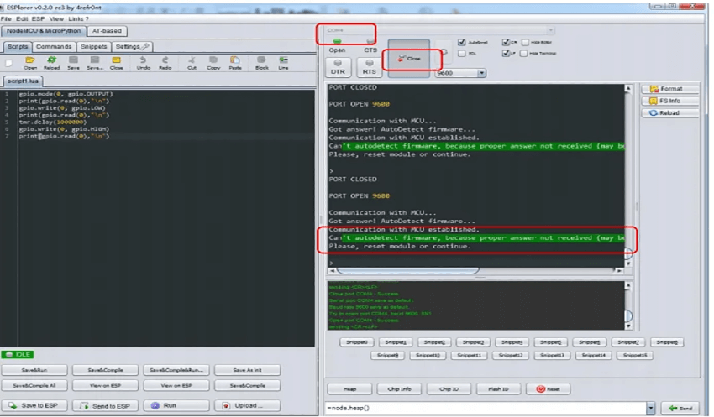This screenshot has height=417, width=714.
Task: Send the typed command to ESP
Action: click(x=680, y=408)
